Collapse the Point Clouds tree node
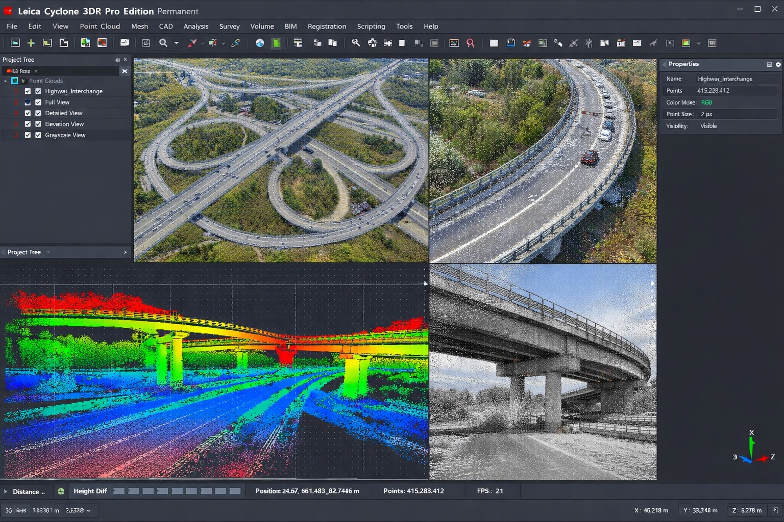 tap(6, 81)
